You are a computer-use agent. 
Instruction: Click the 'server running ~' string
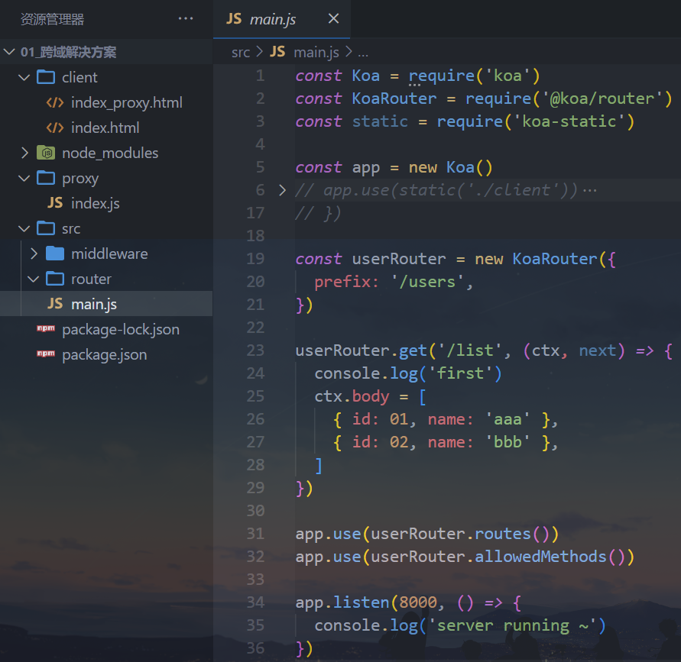click(x=513, y=625)
